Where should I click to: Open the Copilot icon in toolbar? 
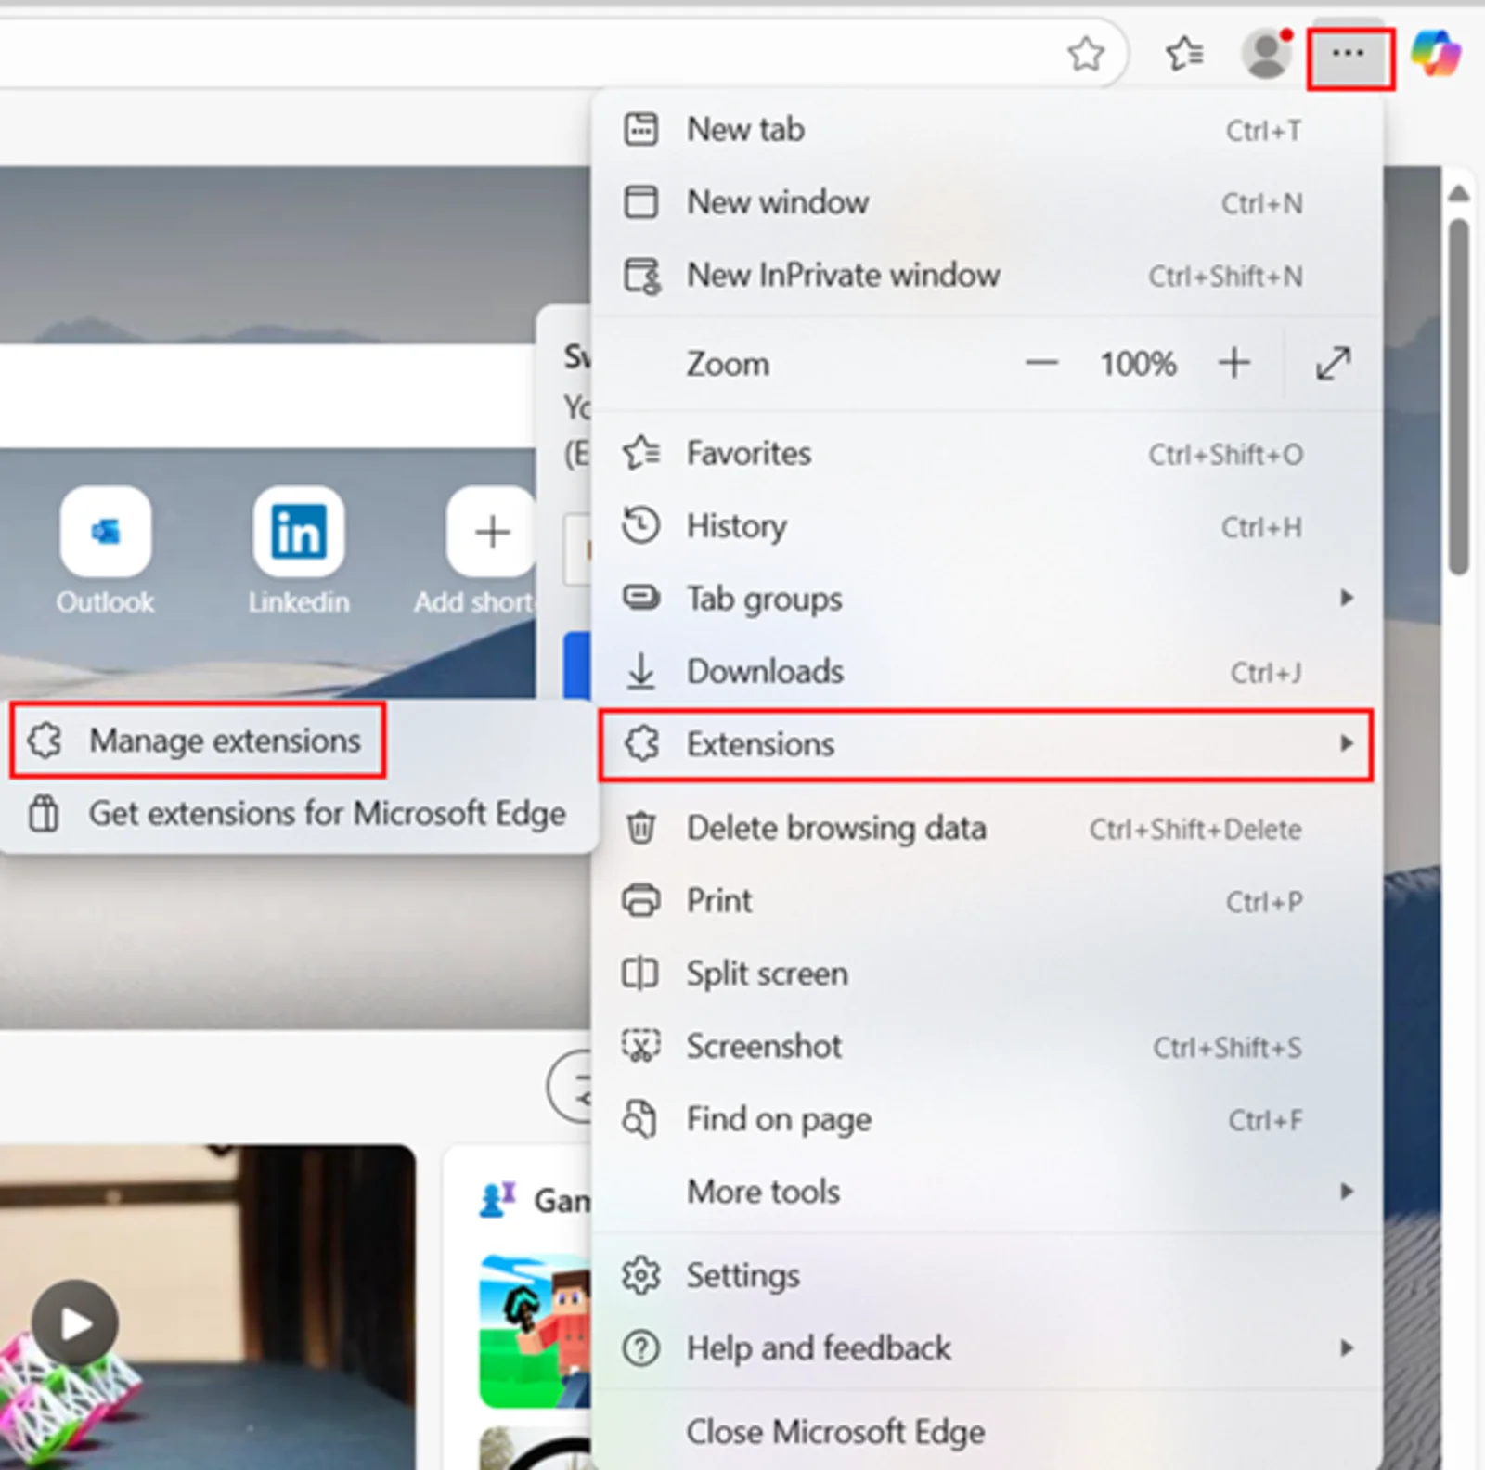(1435, 54)
